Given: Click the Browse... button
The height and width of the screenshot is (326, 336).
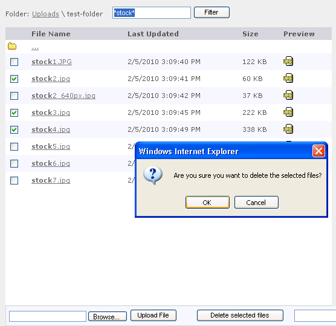Looking at the screenshot, I should [108, 316].
